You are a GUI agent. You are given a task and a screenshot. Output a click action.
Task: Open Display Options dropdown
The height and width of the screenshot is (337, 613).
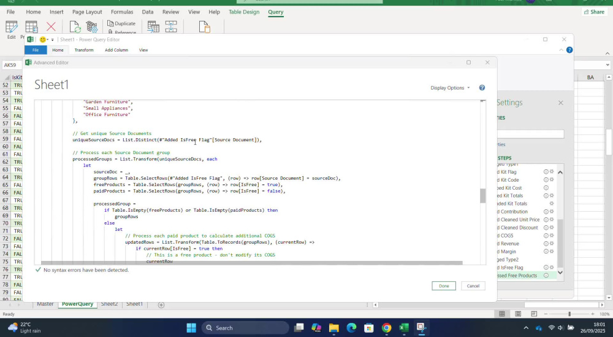pos(450,88)
